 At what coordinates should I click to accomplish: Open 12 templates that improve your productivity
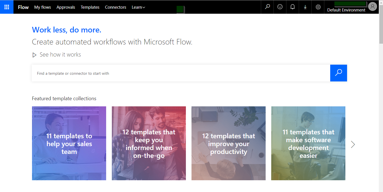229,143
